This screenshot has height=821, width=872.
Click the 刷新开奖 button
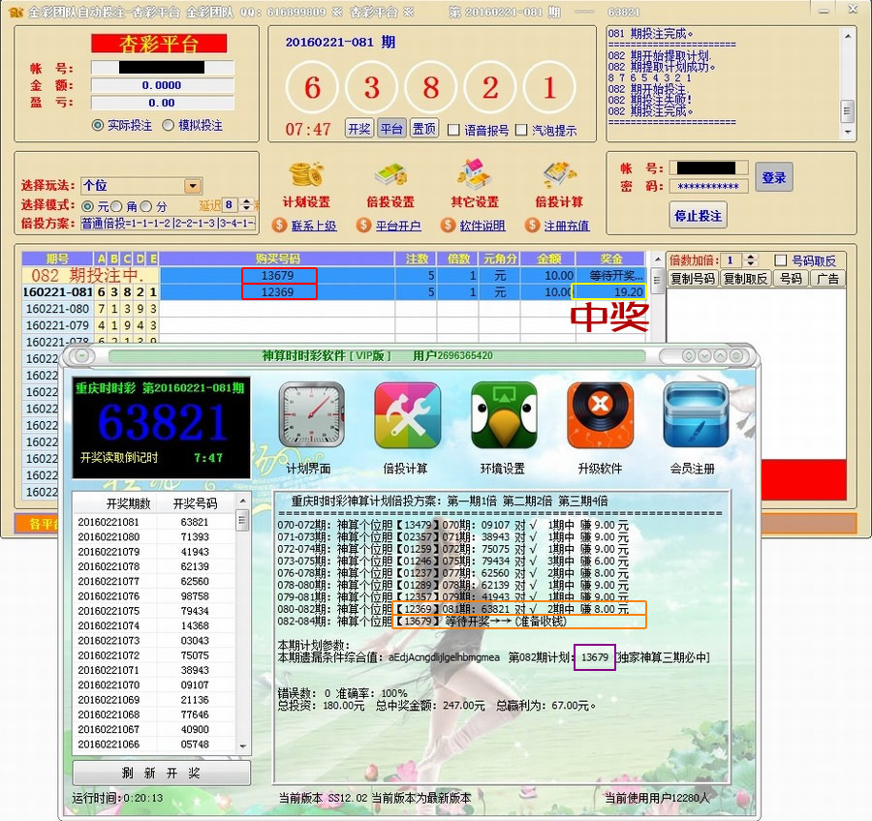[x=161, y=773]
